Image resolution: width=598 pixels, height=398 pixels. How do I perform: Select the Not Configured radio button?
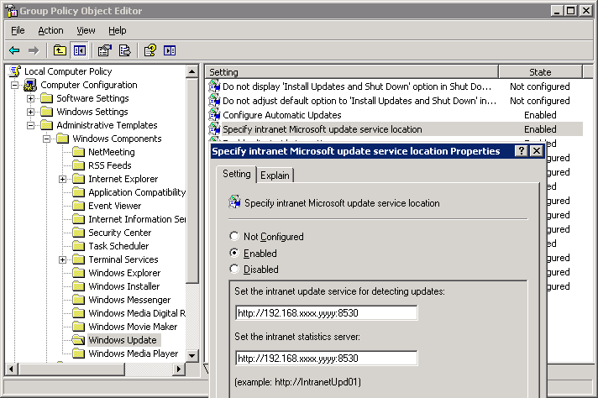click(234, 236)
